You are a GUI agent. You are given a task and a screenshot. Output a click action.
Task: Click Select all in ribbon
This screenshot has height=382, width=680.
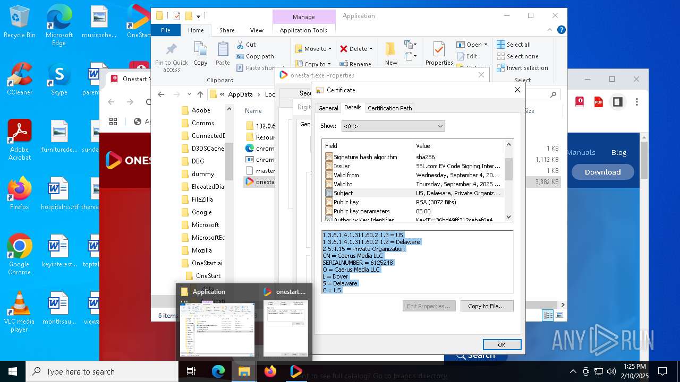(x=514, y=45)
